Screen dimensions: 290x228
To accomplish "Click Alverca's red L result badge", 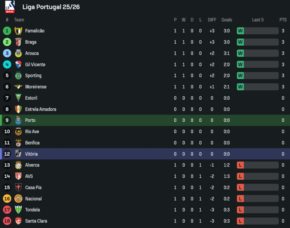I will (240, 165).
